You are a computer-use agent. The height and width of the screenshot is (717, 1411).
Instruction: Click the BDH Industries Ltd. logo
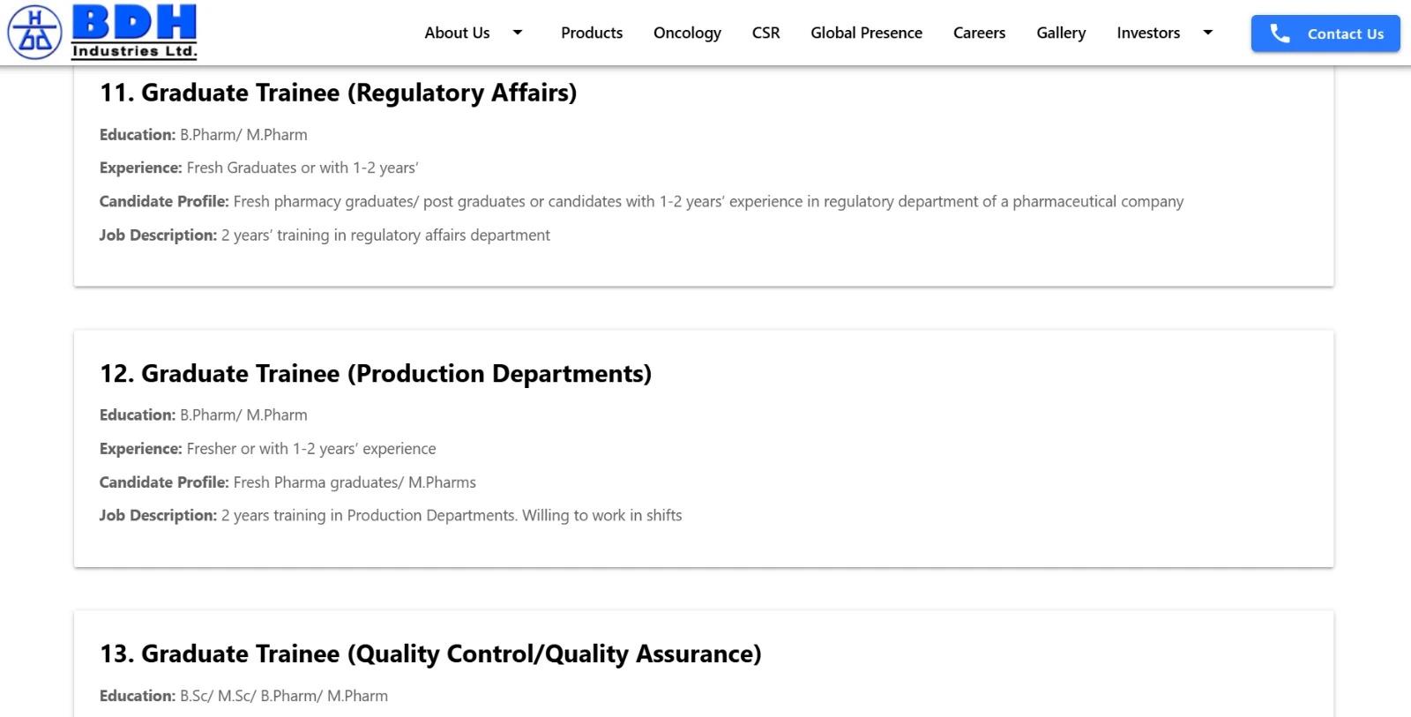point(102,32)
